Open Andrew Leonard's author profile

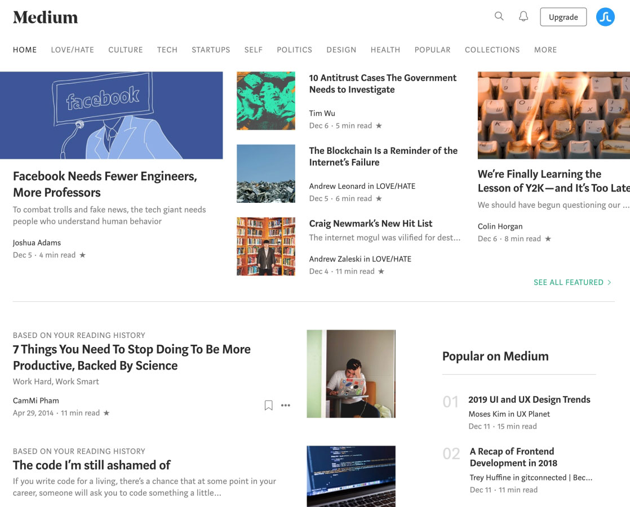pyautogui.click(x=338, y=186)
